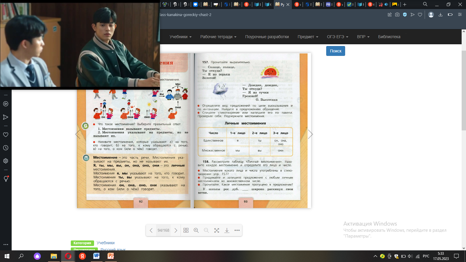The image size is (466, 262).
Task: Open the Учебники dropdown menu
Action: coord(181,37)
